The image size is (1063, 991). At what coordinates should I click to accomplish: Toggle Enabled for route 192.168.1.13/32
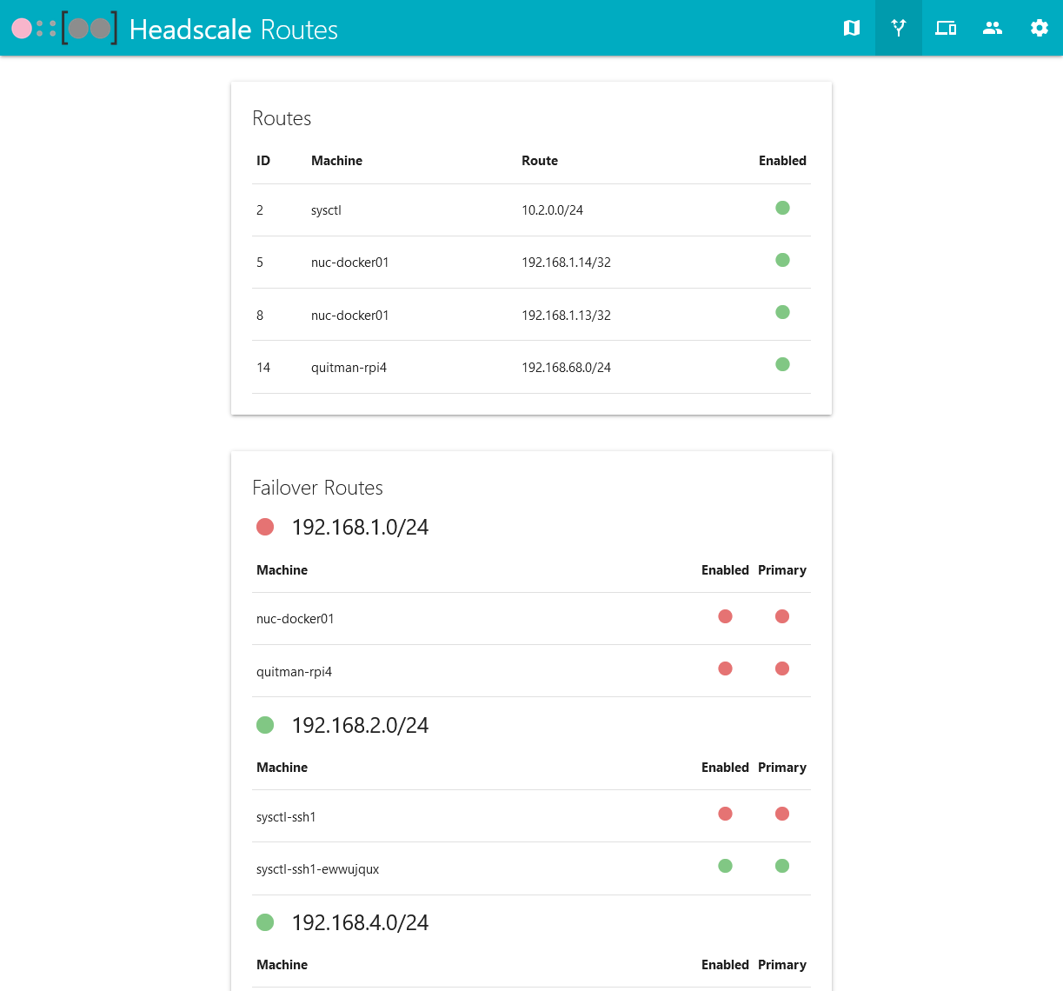(x=782, y=312)
